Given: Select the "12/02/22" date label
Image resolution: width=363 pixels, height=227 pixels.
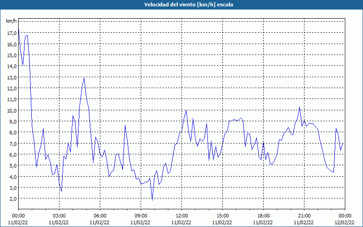Looking at the screenshot, I should (x=345, y=222).
